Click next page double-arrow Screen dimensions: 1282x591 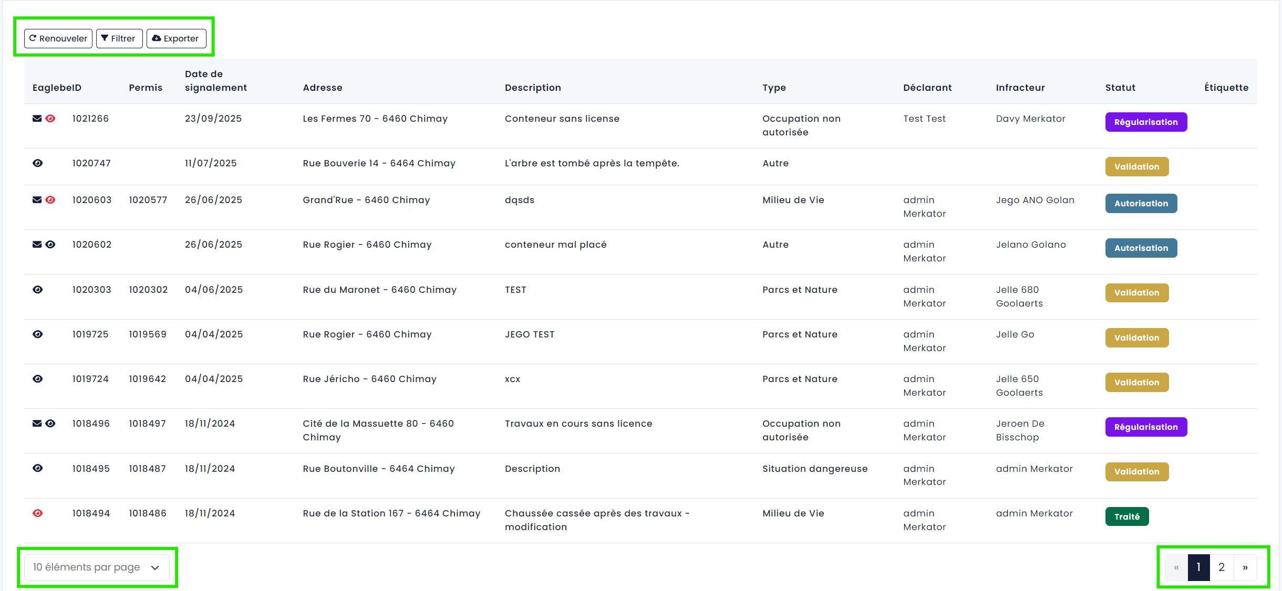point(1245,567)
